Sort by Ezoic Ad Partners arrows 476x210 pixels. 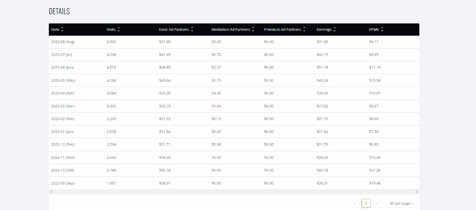pyautogui.click(x=192, y=30)
